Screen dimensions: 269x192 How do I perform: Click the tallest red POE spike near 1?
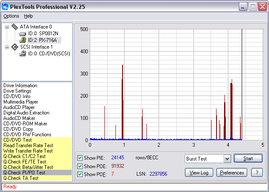coord(123,102)
